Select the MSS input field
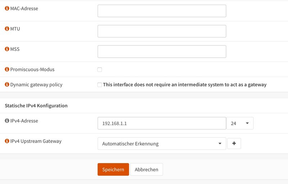Image resolution: width=288 pixels, height=184 pixels. coord(162,51)
